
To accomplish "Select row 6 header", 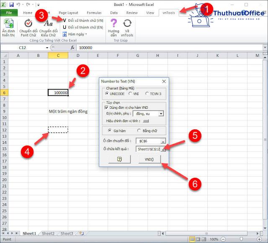I will point(4,93).
